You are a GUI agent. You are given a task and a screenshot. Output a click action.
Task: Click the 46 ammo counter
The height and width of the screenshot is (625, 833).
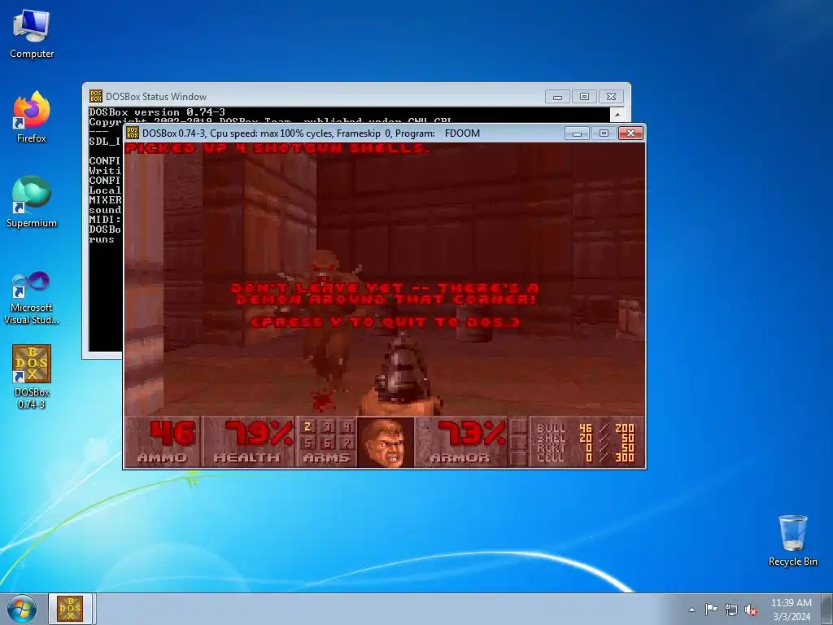coord(173,433)
